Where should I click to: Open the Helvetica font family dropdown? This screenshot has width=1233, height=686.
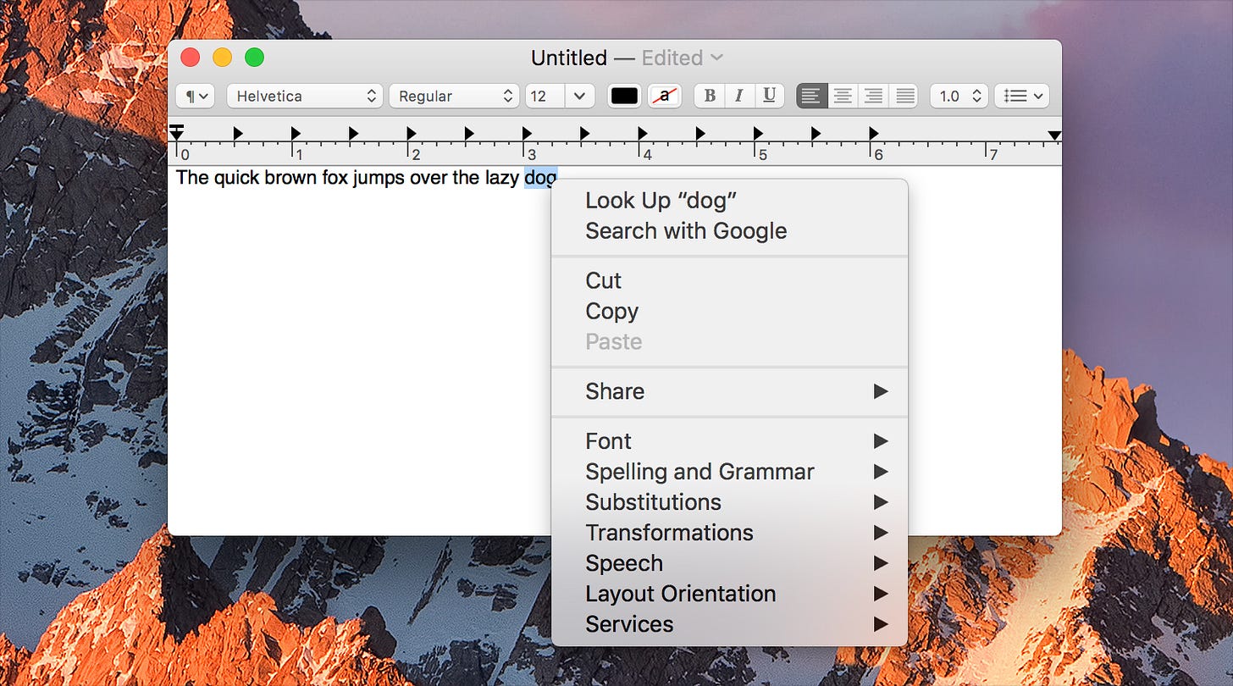click(304, 96)
